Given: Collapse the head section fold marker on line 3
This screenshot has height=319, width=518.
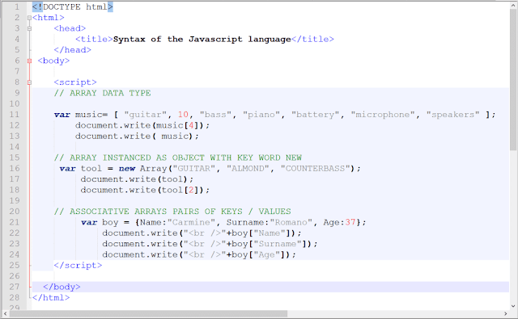Looking at the screenshot, I should 29,29.
